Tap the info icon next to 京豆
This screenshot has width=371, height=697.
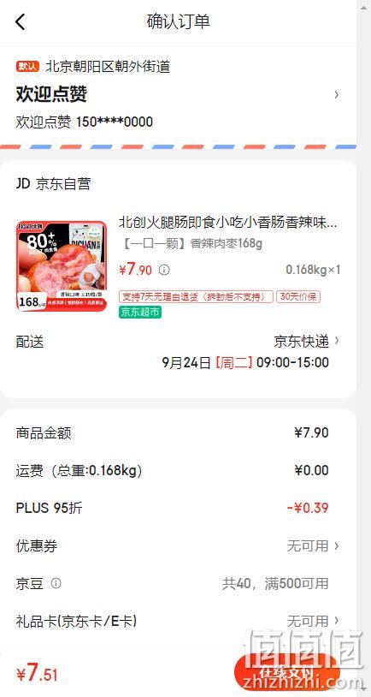[56, 583]
